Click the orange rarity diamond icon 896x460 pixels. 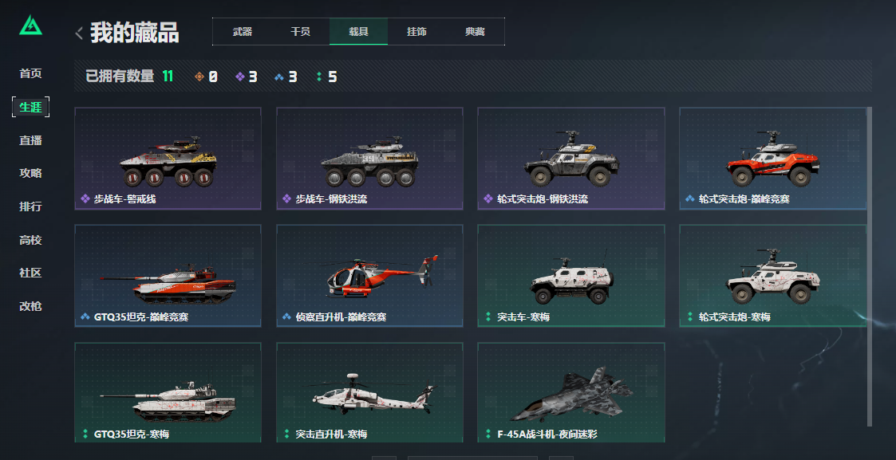click(199, 77)
